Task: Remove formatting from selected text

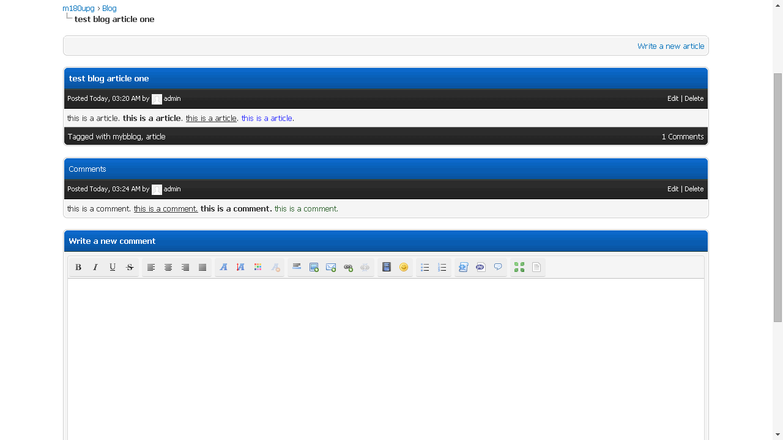Action: pyautogui.click(x=275, y=267)
